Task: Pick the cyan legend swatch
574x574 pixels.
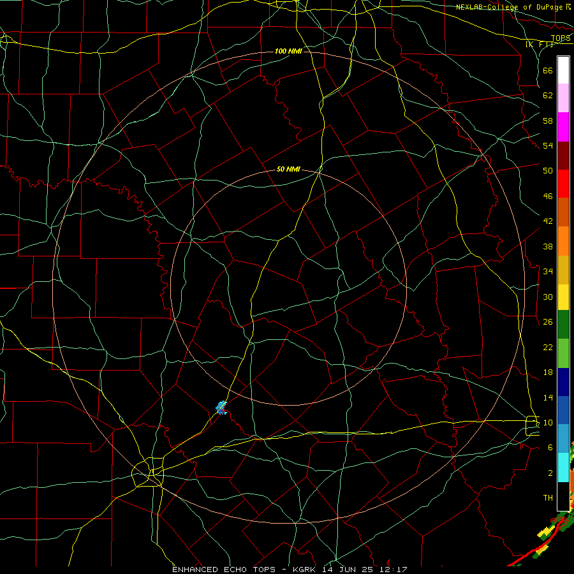Action: (x=563, y=467)
